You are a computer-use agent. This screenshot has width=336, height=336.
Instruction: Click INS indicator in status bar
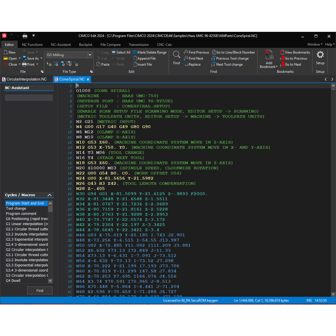[309, 301]
